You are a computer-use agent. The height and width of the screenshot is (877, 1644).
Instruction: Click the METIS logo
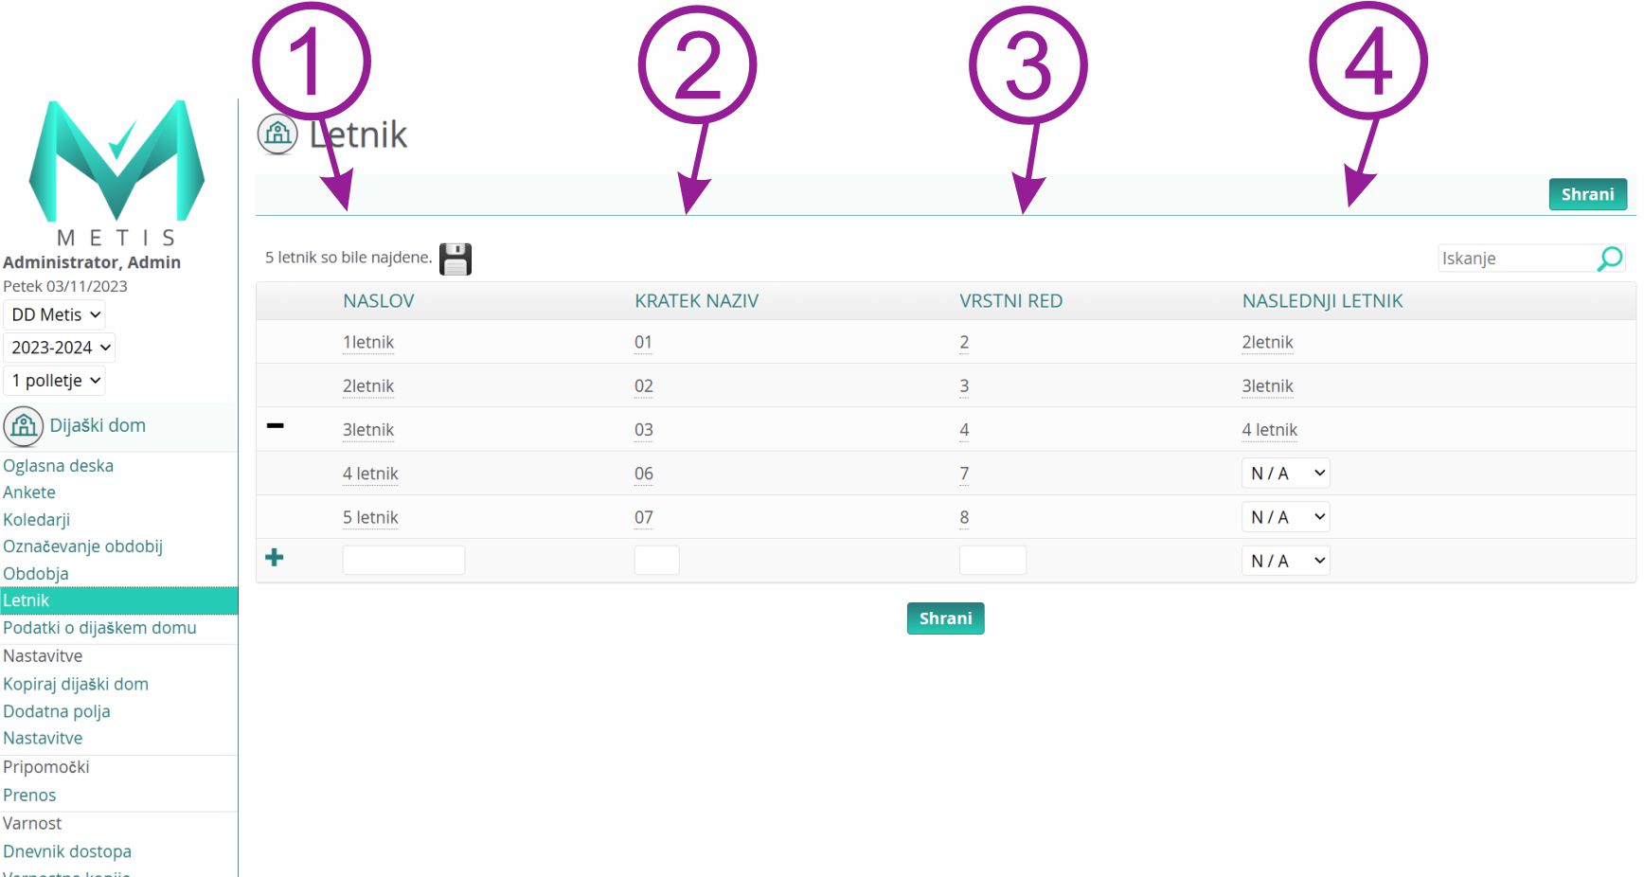coord(116,170)
